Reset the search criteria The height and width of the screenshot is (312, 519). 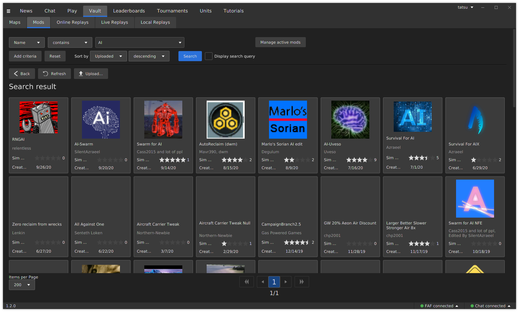[x=55, y=56]
